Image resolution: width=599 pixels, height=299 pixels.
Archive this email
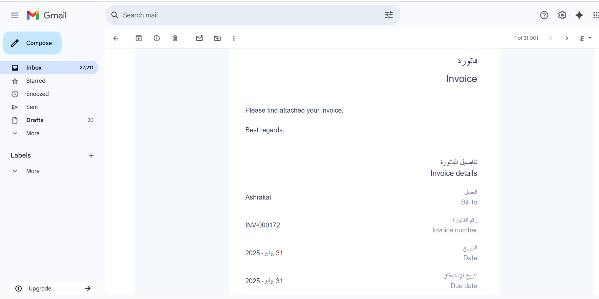click(139, 38)
